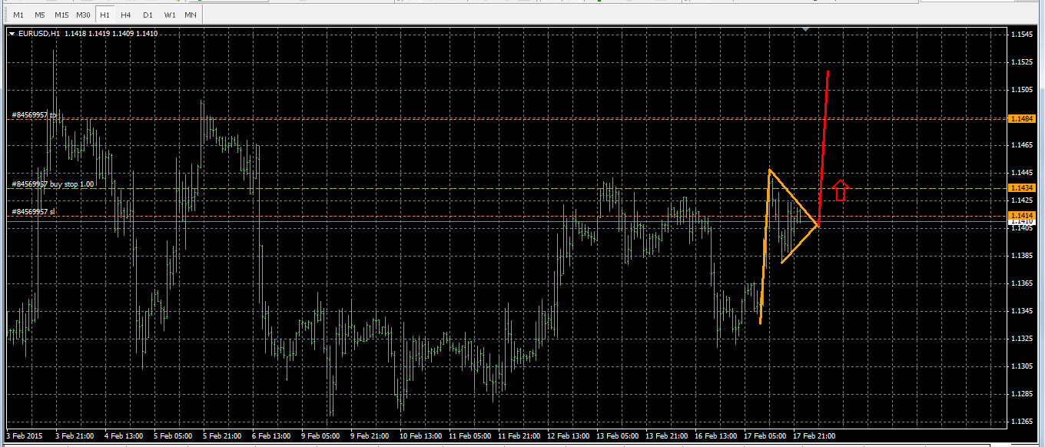Select the #84569957 buy stop 1.00 label
Screen dimensions: 1045x447
click(53, 184)
